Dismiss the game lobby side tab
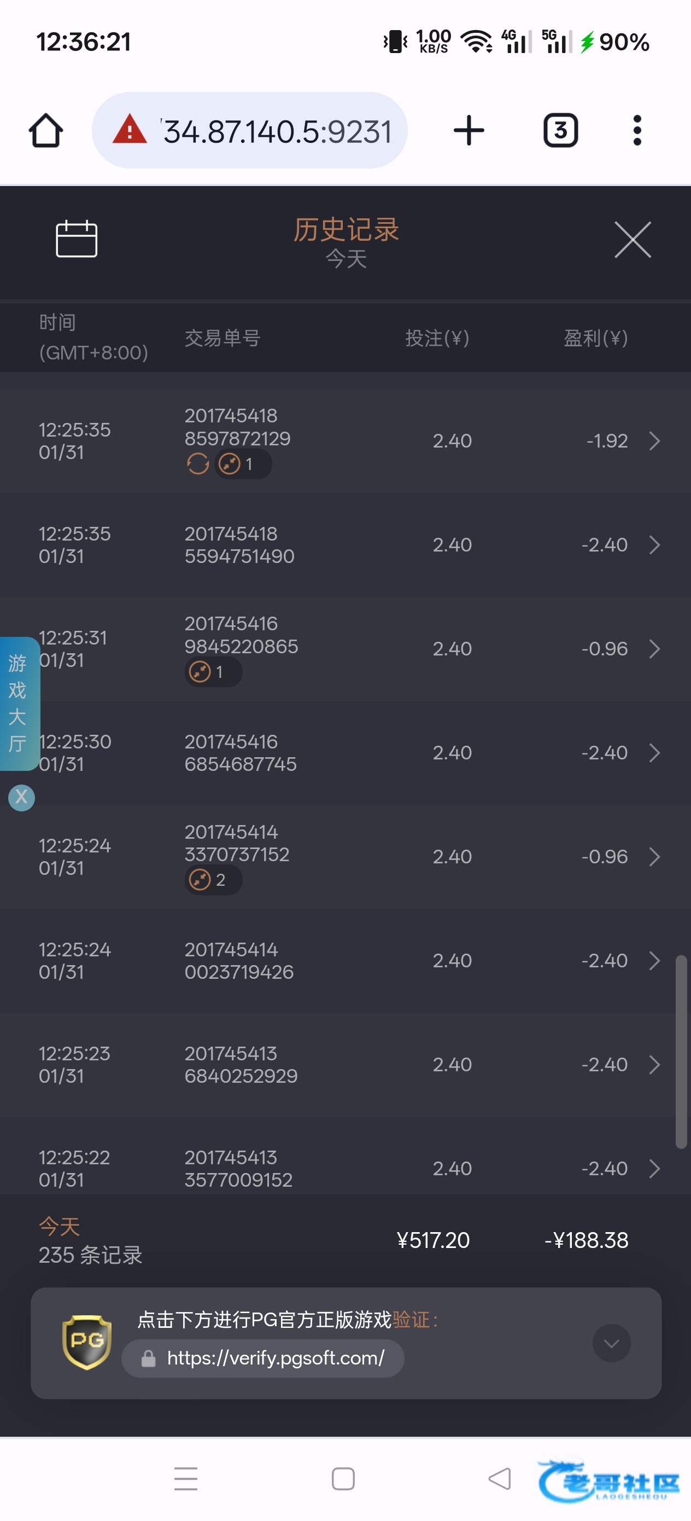 pyautogui.click(x=21, y=798)
